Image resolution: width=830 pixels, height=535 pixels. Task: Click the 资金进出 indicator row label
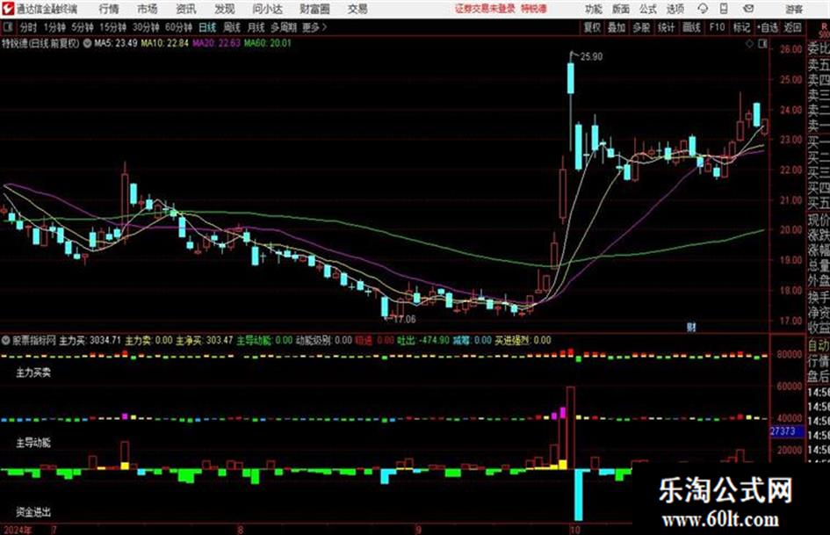pyautogui.click(x=32, y=512)
